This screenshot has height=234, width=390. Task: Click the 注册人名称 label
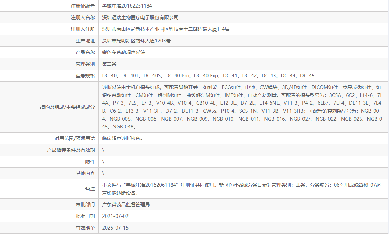click(83, 17)
